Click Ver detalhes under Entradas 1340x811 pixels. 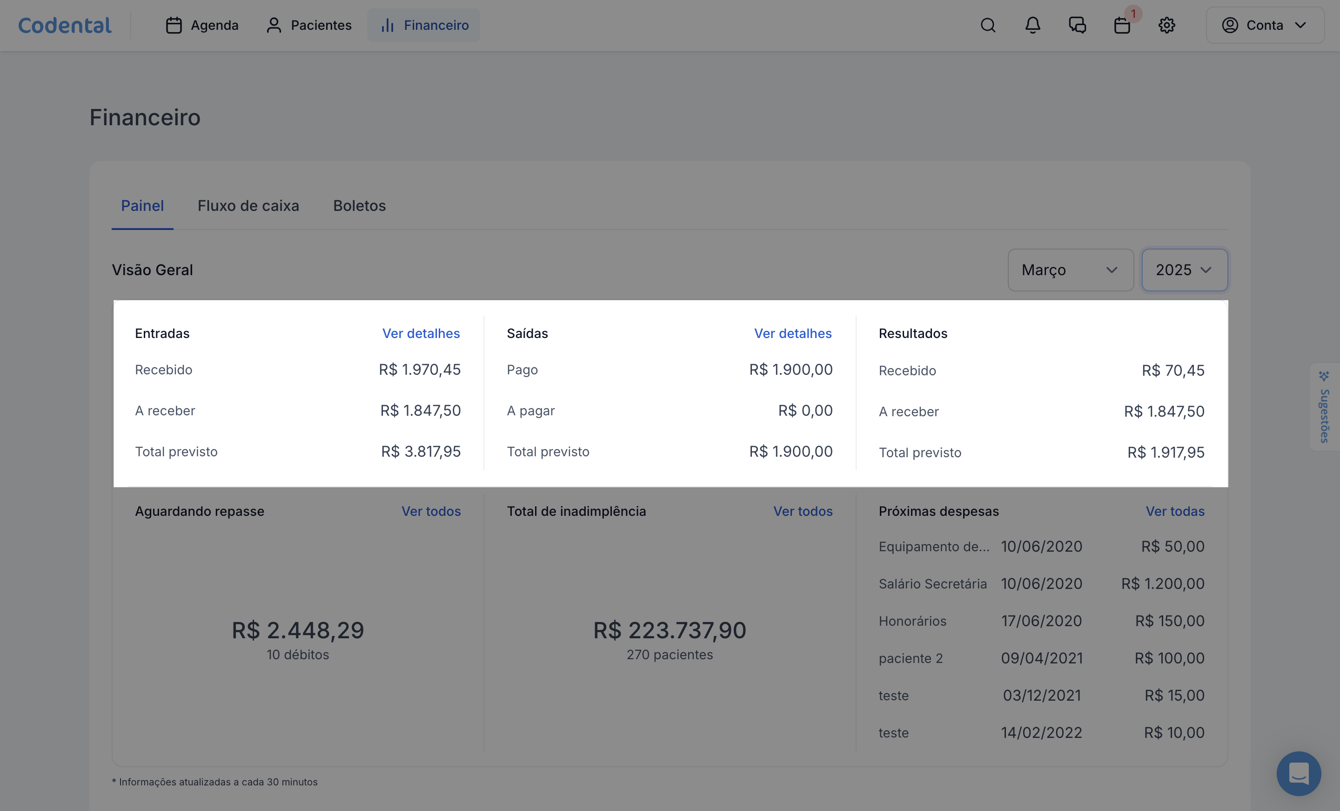tap(421, 333)
